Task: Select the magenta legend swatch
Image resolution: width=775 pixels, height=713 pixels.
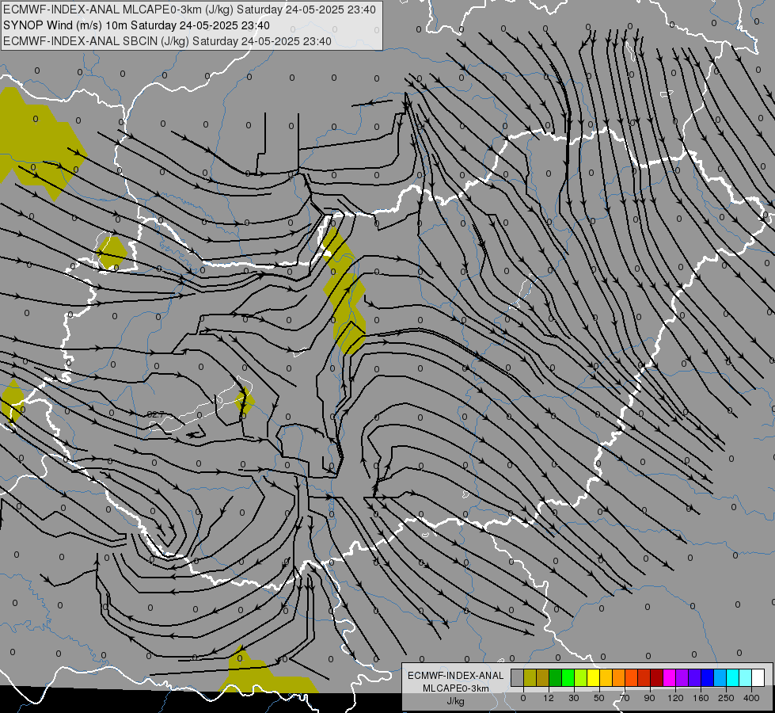Action: click(x=669, y=678)
